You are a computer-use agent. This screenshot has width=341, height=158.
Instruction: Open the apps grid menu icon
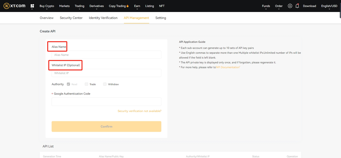pos(32,6)
